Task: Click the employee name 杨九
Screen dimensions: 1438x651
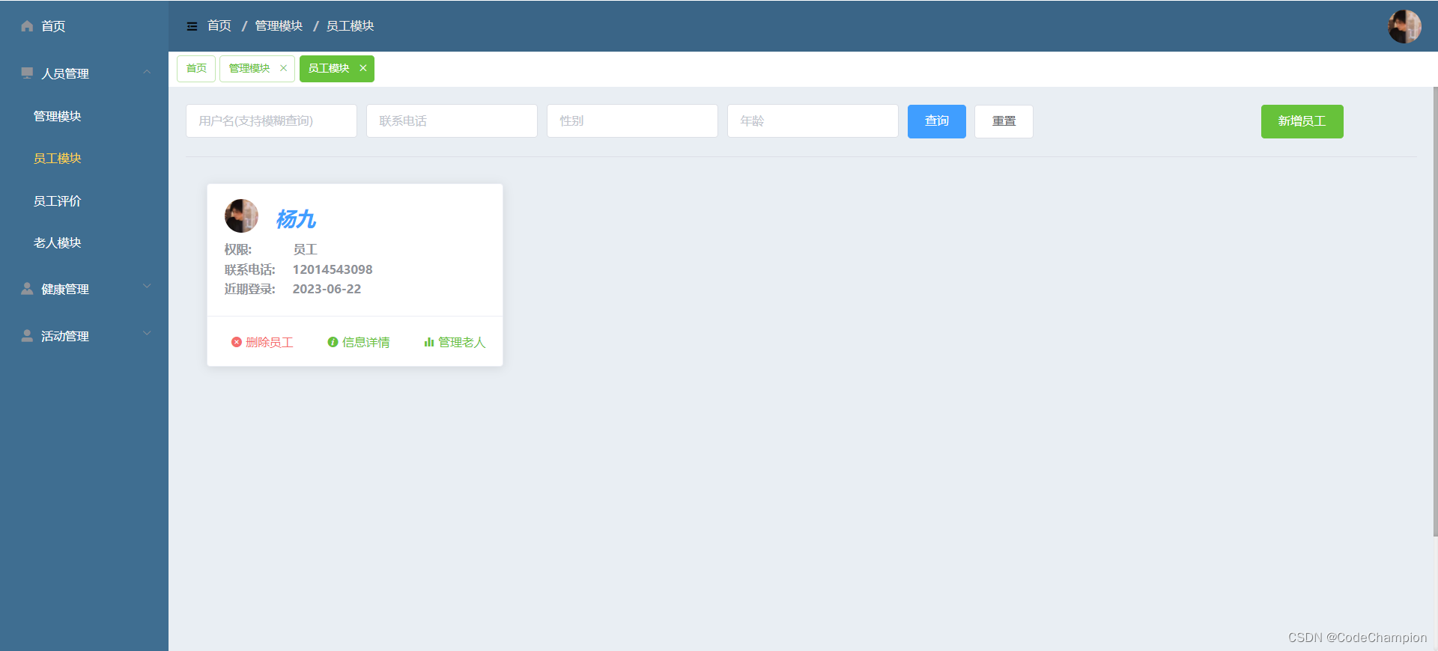Action: [x=296, y=218]
